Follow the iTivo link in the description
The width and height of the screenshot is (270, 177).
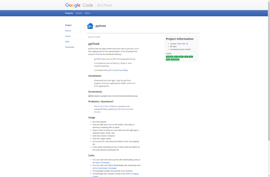[x=98, y=54]
